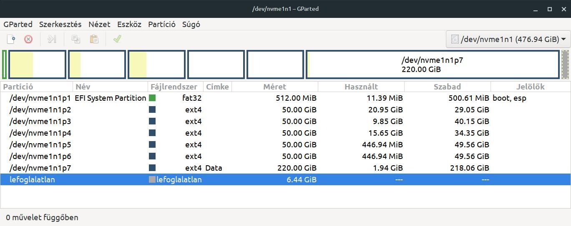Select the /dev/nvme1n1p1 EFI System Partition row
This screenshot has width=571, height=226.
[x=285, y=98]
